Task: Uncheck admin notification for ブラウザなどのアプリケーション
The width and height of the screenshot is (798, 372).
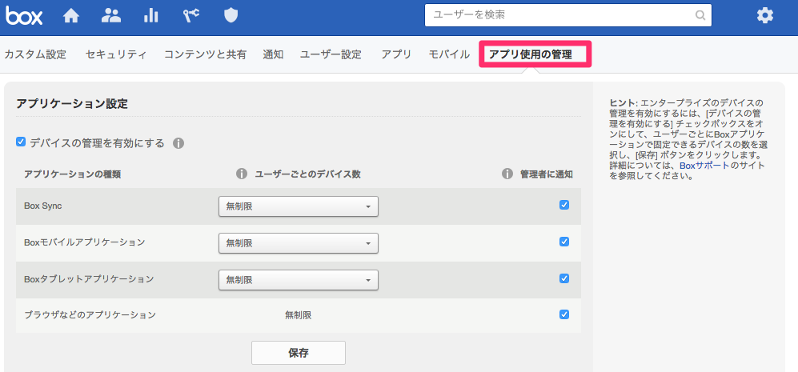Action: [x=564, y=314]
